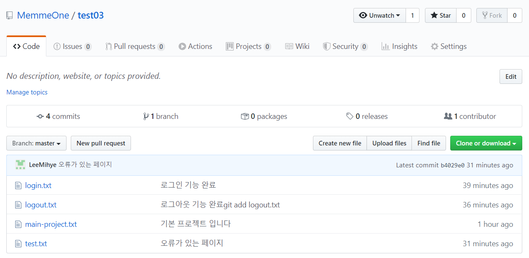Expand the Clone or download dropdown
This screenshot has width=529, height=258.
486,143
